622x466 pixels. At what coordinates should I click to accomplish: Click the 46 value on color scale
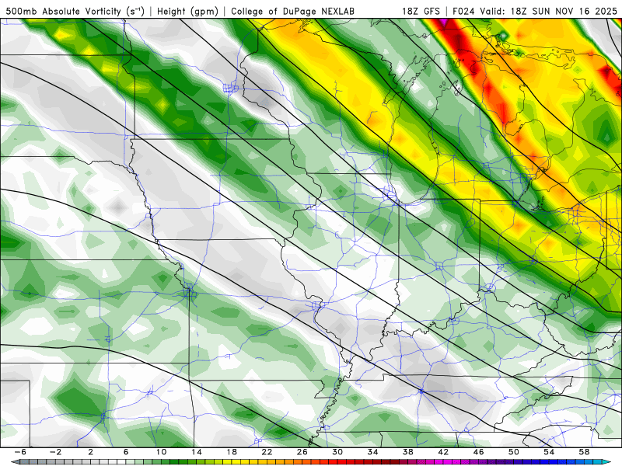tap(478, 452)
